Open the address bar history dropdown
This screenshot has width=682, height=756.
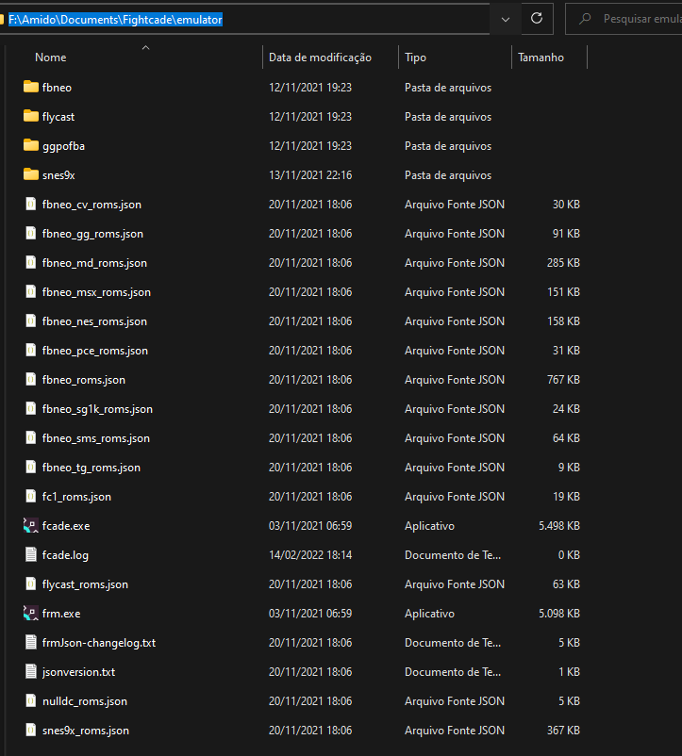click(x=506, y=19)
